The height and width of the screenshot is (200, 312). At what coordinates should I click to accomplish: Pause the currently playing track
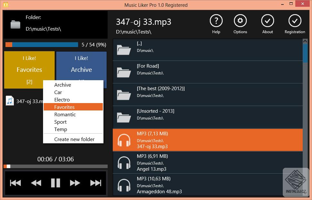coord(55,183)
